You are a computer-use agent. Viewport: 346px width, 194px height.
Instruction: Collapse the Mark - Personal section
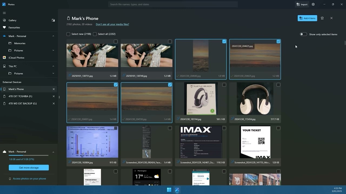tap(53, 36)
